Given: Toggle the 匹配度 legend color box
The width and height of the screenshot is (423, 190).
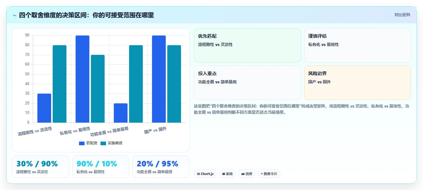Looking at the screenshot, I should click(x=82, y=143).
